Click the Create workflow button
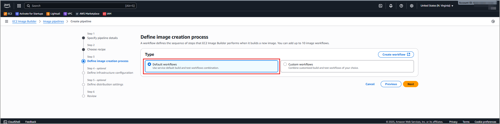Screen dimensions: 500x124 click(x=396, y=54)
